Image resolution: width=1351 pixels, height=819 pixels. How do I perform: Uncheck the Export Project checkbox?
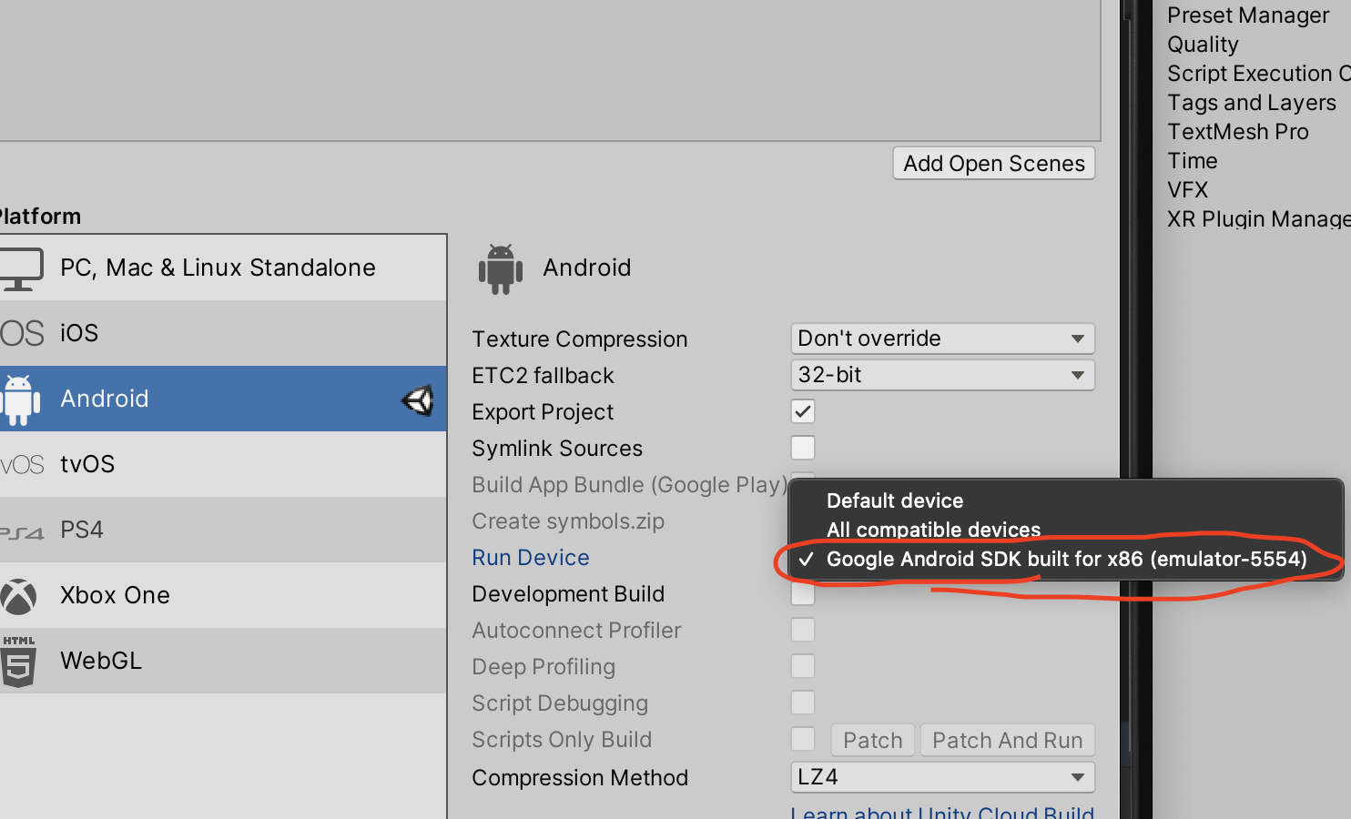(803, 411)
